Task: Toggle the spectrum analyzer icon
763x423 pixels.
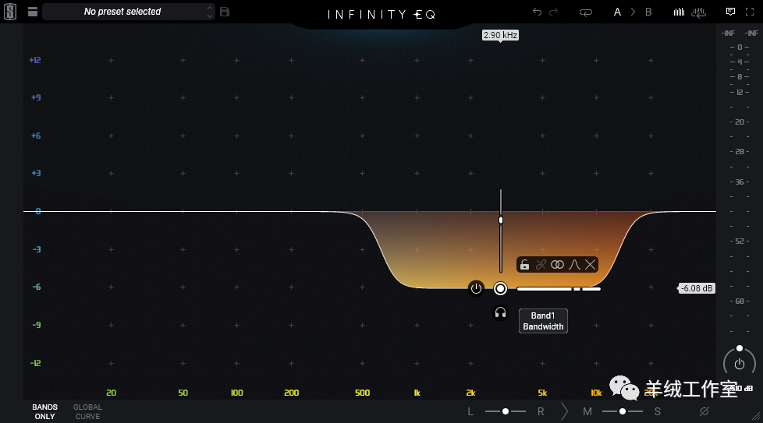Action: pos(679,12)
